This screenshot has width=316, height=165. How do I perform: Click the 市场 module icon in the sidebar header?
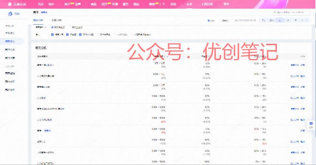(x=10, y=14)
